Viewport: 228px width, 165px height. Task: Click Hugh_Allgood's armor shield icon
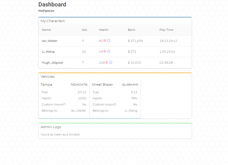coord(111,63)
